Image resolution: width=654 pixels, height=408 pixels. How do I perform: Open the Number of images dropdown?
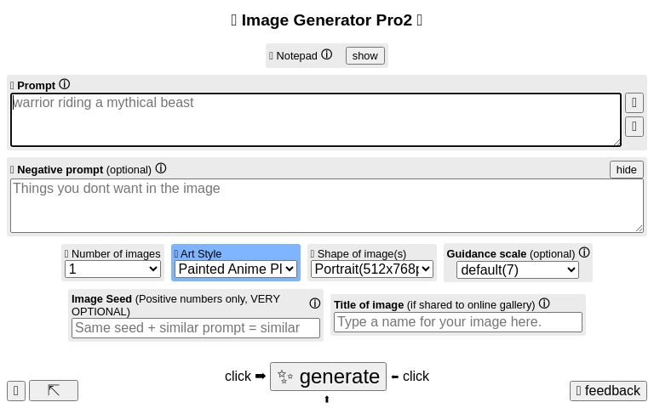point(113,269)
